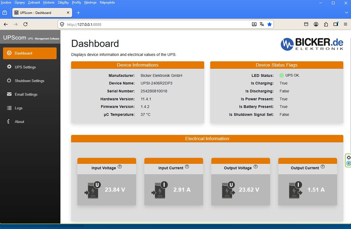Click the Input Voltage UPS icon
Screen dimensions: 351x229
(93, 190)
